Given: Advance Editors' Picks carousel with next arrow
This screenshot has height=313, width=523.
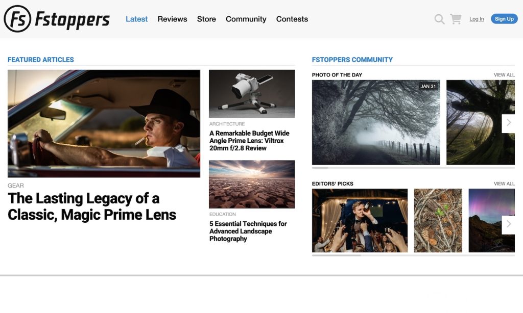Looking at the screenshot, I should pyautogui.click(x=508, y=225).
